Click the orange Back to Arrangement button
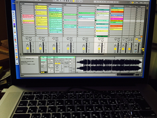This screenshot has width=157, height=118. pos(141,37)
